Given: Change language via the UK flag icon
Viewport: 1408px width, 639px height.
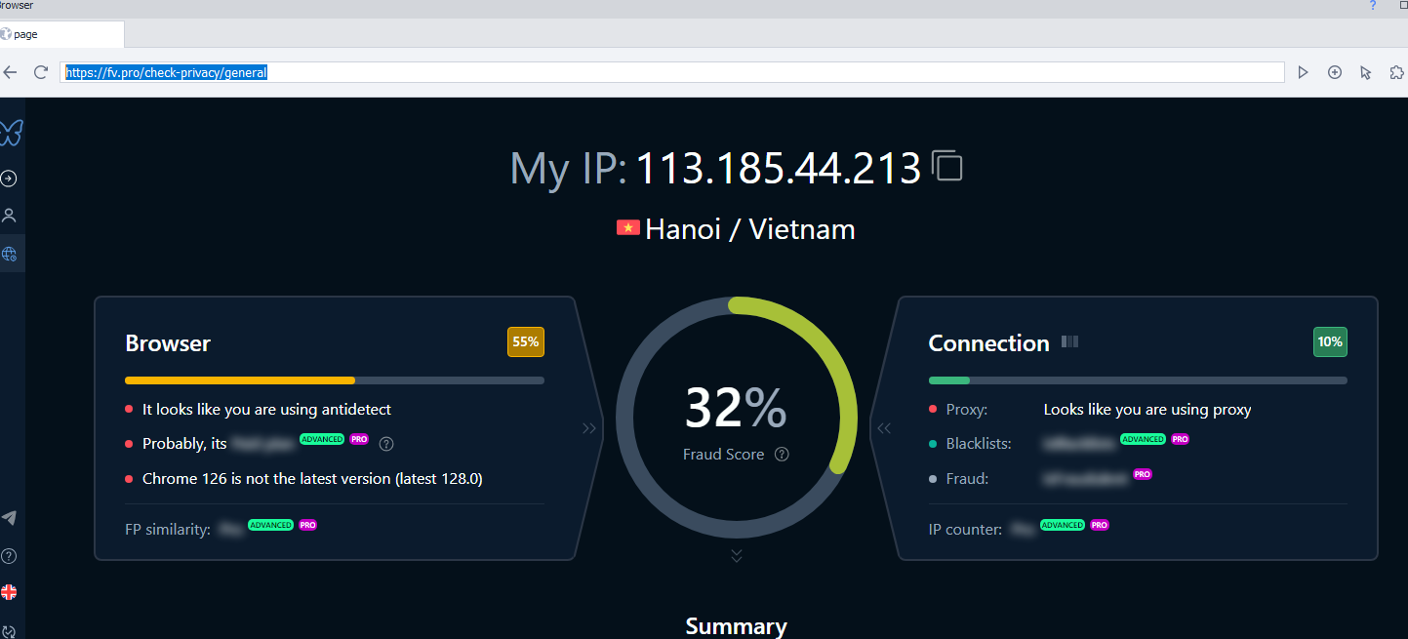Looking at the screenshot, I should coord(9,592).
